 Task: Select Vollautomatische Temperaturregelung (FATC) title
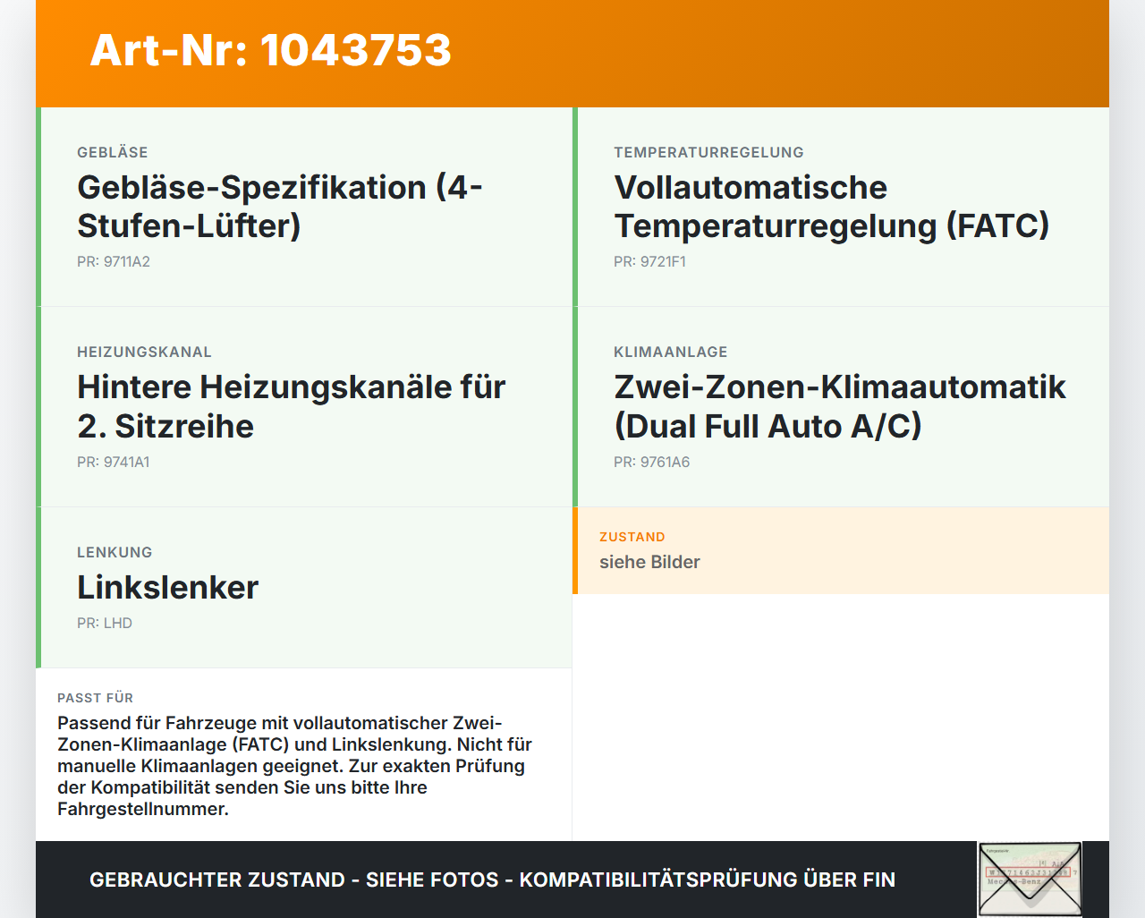click(831, 207)
